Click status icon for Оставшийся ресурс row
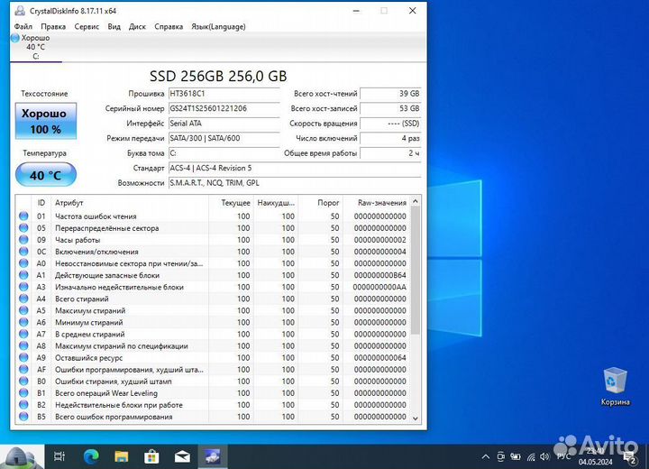Viewport: 649px width, 469px height. [23, 357]
